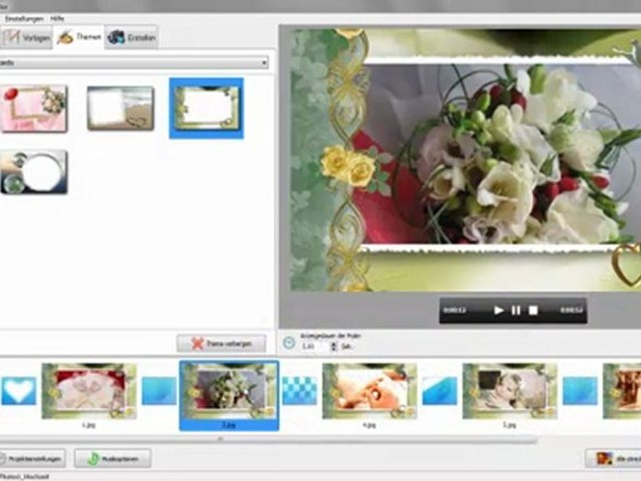
Task: Select the beach sand frame theme
Action: pos(121,108)
